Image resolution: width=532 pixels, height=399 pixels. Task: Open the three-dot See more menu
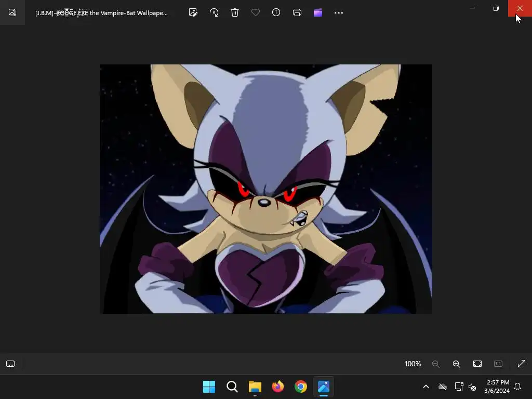pyautogui.click(x=339, y=12)
